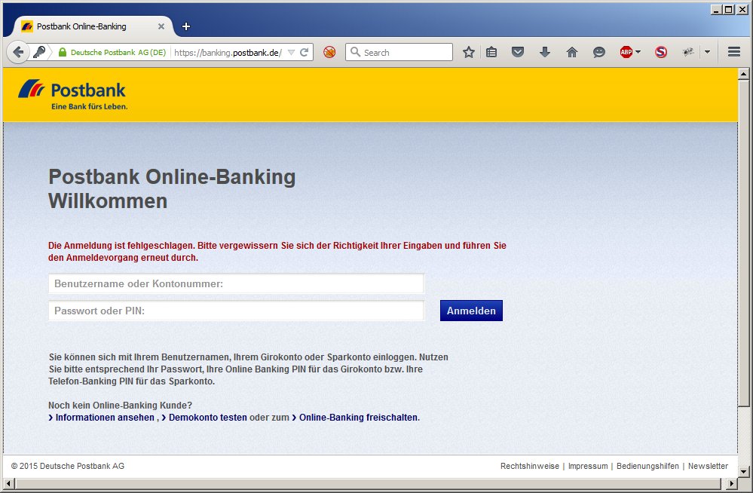Click the Deutsche Postbank AG (DE) certificate label
Screen dimensions: 753x493
pyautogui.click(x=118, y=52)
